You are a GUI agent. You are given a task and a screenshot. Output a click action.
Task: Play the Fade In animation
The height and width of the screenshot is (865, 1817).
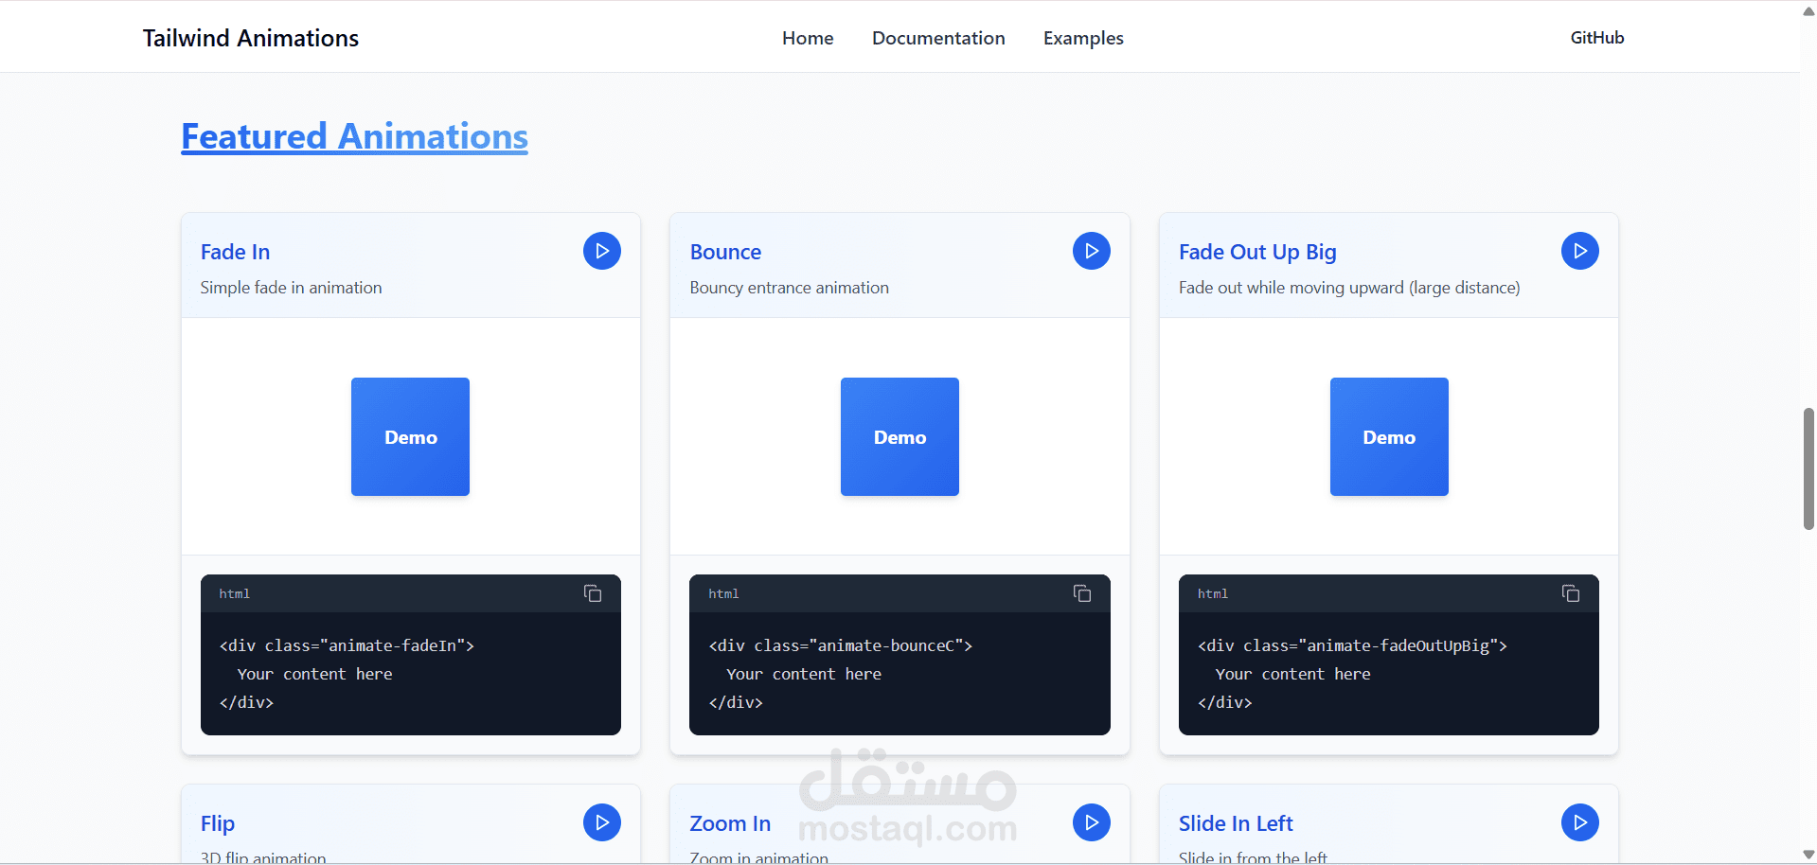coord(601,251)
